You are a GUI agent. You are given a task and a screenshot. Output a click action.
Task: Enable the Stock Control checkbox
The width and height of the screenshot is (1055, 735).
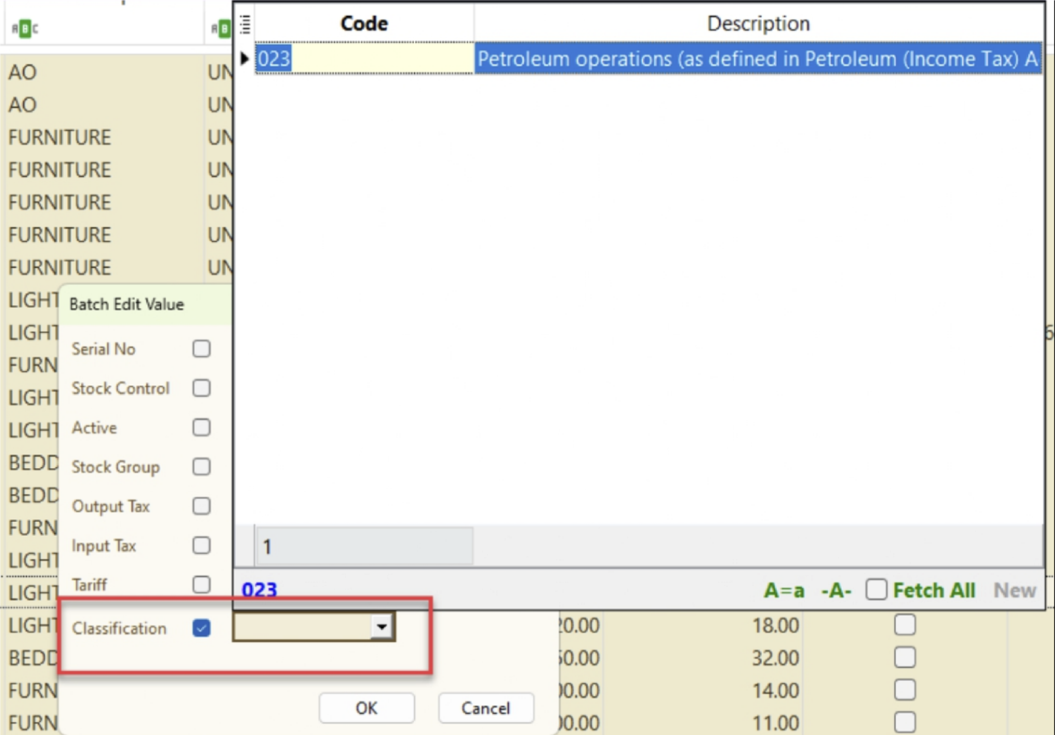point(201,388)
